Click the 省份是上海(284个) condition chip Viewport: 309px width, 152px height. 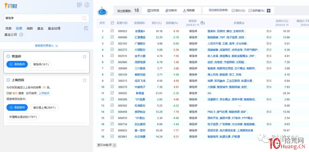(x=44, y=107)
